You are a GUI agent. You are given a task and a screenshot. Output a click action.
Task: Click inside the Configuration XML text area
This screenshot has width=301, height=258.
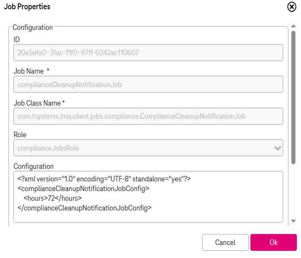(x=148, y=197)
